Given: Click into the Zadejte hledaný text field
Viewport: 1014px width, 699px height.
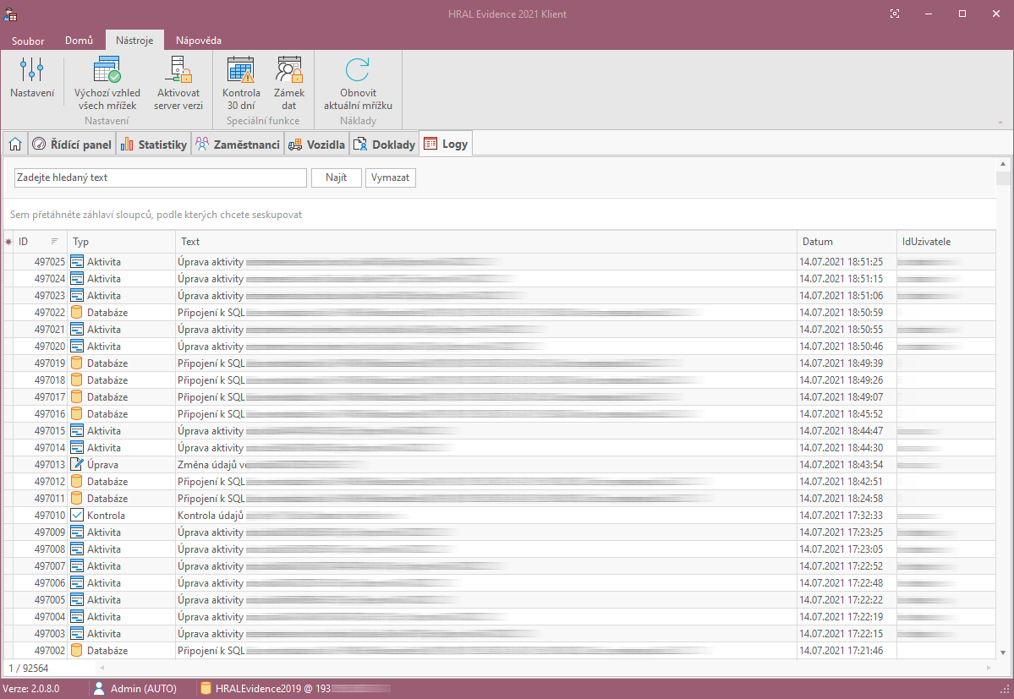Looking at the screenshot, I should (x=161, y=177).
